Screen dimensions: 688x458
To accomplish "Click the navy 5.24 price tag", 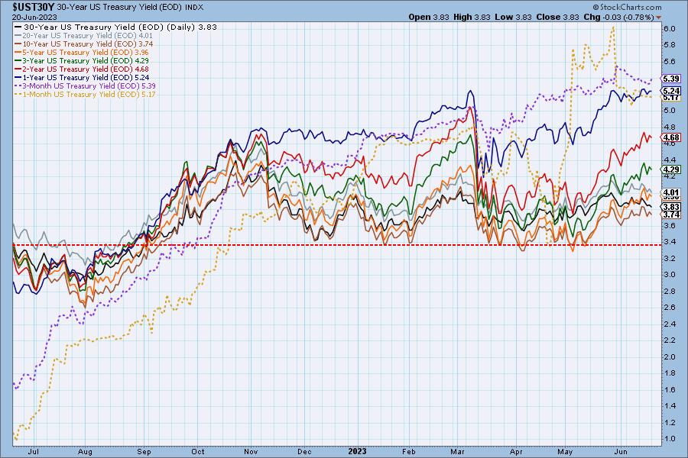I will 671,91.
